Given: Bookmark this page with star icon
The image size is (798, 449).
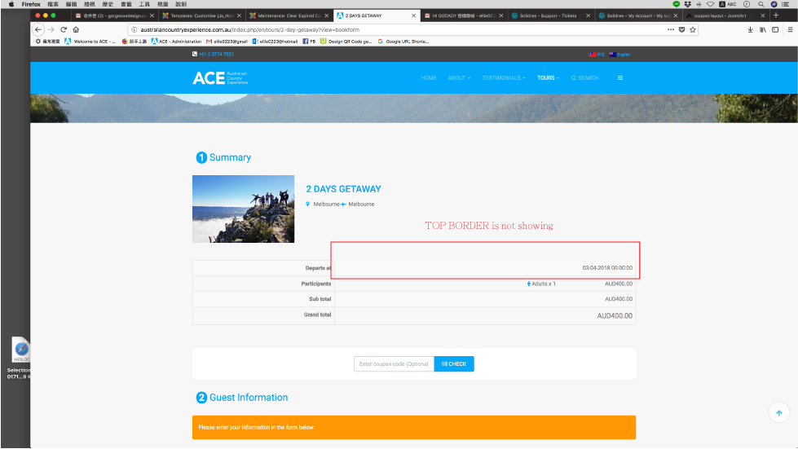Looking at the screenshot, I should [693, 29].
